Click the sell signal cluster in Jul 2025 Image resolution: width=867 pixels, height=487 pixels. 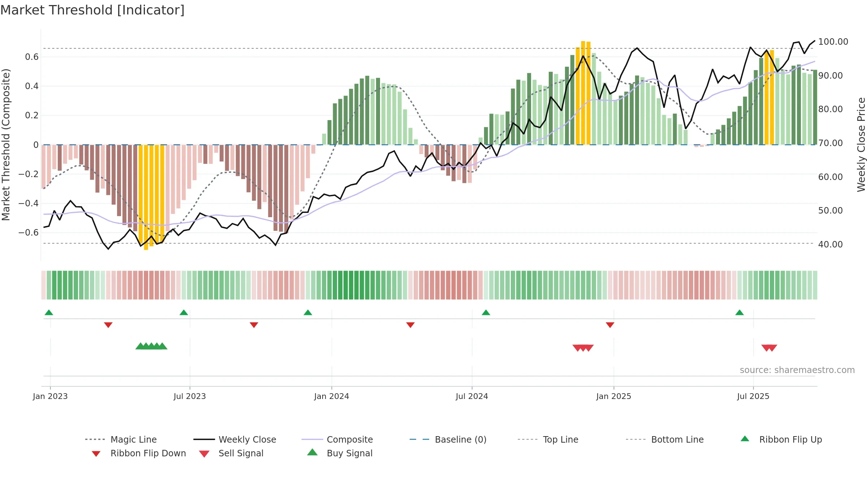pyautogui.click(x=769, y=348)
